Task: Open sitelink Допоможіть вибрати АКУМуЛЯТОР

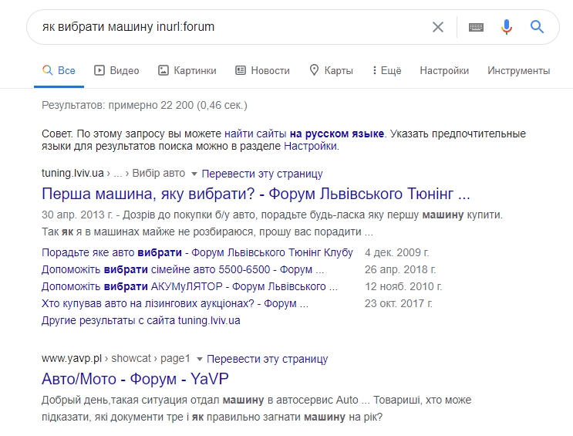Action: click(189, 286)
